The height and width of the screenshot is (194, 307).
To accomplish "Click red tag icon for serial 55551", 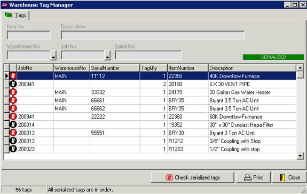I will (x=13, y=133).
